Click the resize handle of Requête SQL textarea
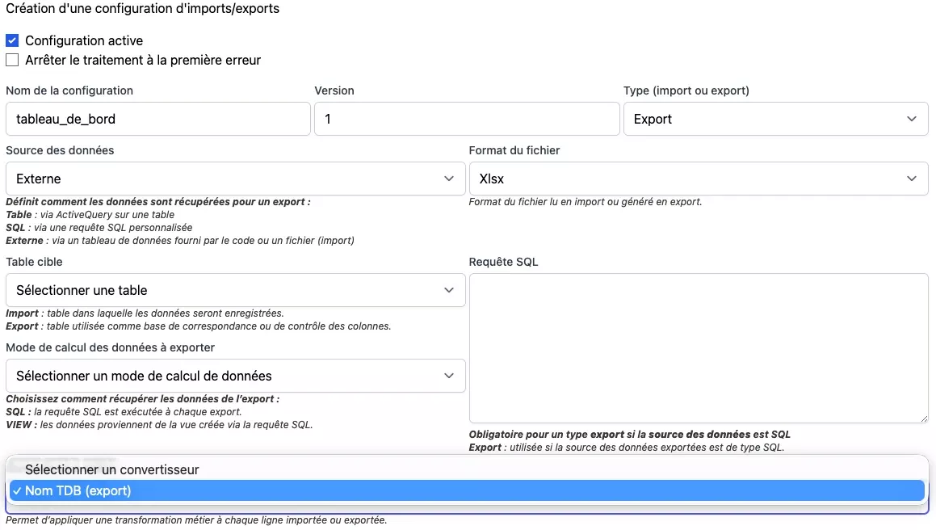This screenshot has width=936, height=530. [923, 418]
